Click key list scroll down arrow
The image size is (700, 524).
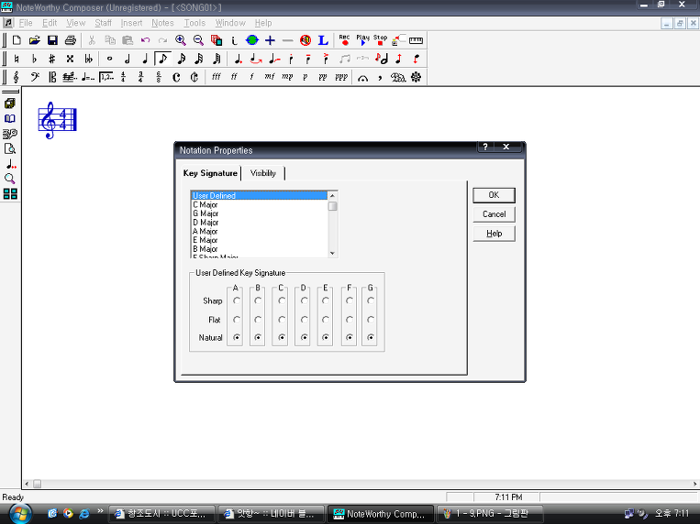pos(333,253)
